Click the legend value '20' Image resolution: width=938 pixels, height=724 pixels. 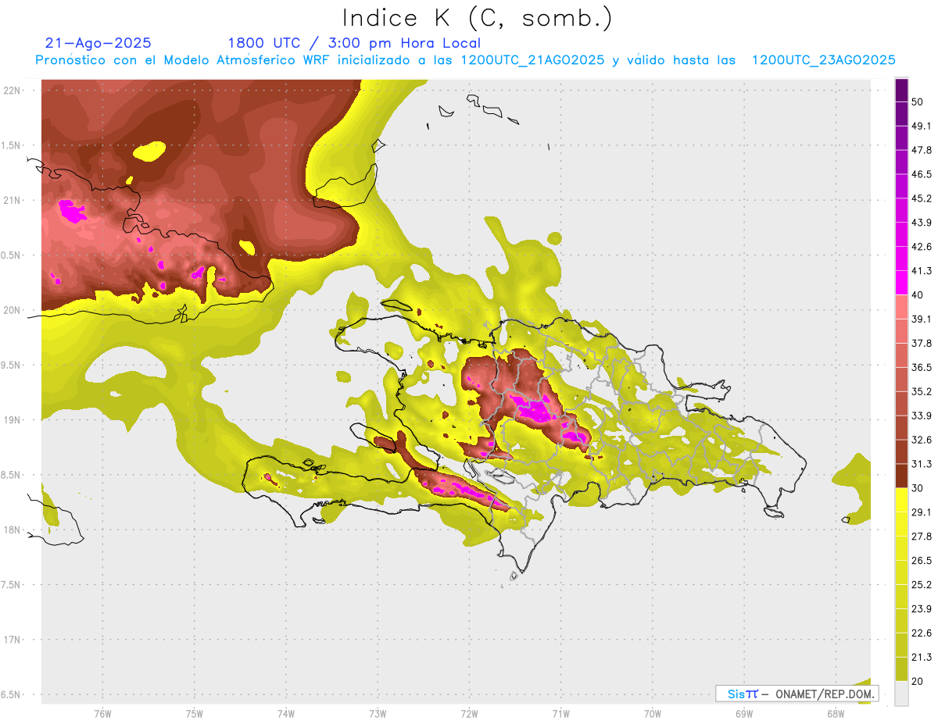[918, 682]
